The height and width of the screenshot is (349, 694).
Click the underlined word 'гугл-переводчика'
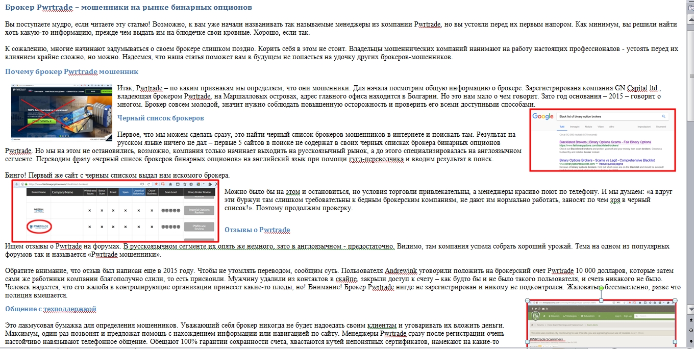(x=377, y=159)
